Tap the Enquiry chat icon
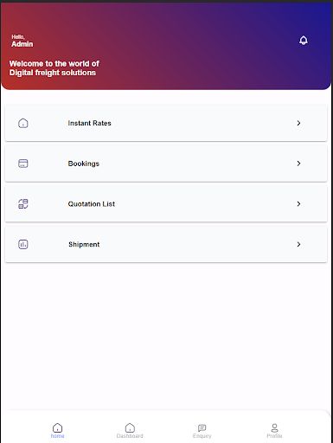Viewport: 333px width, 443px height. click(202, 427)
